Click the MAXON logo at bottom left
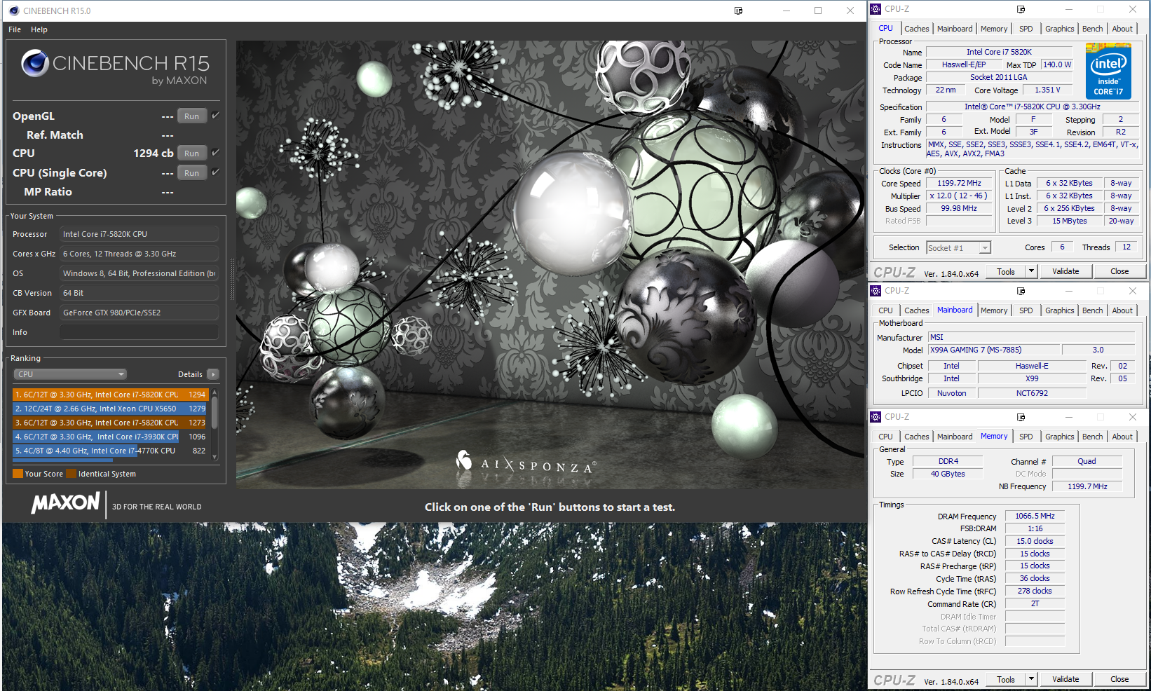 (x=65, y=503)
